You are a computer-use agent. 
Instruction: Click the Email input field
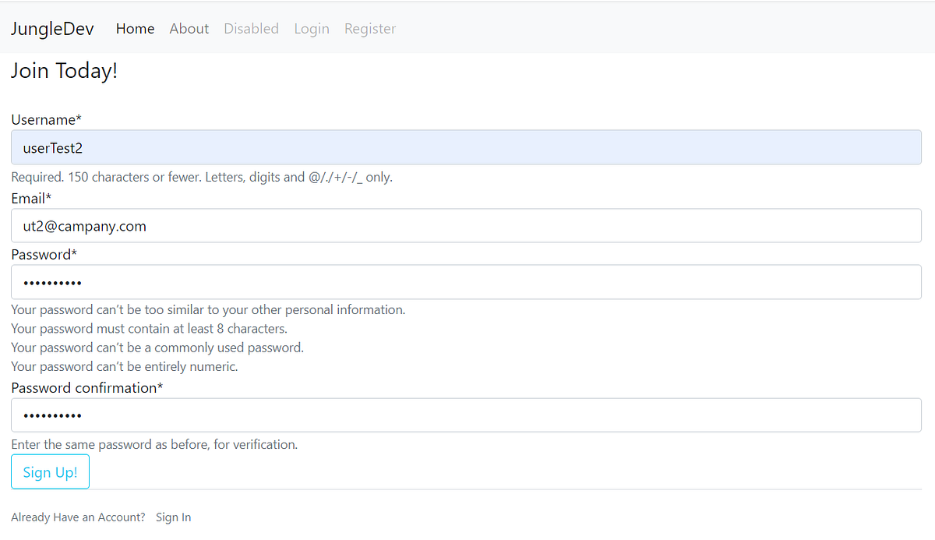[467, 225]
